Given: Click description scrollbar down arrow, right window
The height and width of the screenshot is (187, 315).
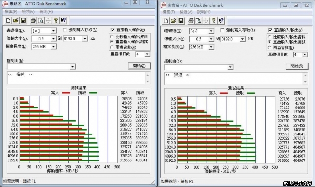Looking at the screenshot, I should click(305, 82).
